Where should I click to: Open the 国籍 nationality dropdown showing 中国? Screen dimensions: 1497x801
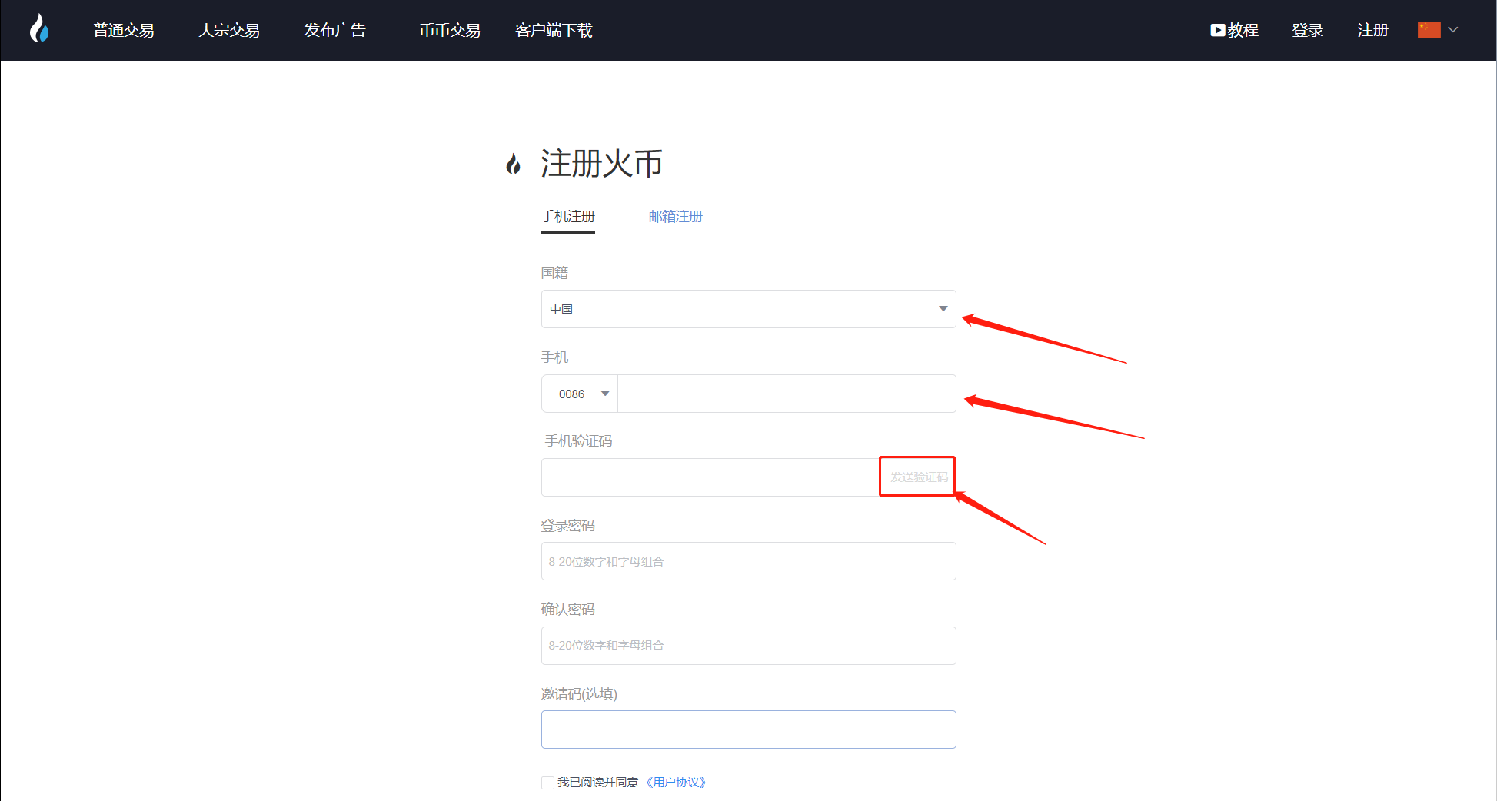749,309
